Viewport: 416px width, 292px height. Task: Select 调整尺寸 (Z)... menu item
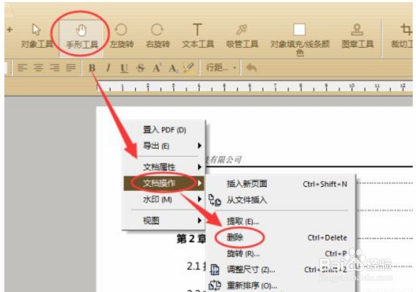(x=281, y=270)
